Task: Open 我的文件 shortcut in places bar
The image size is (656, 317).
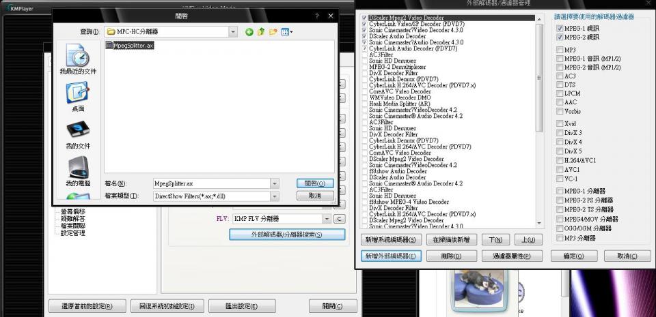Action: tap(78, 134)
